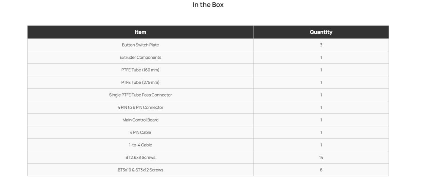Select the BT2.6x8 Screws row
The image size is (435, 181).
pyautogui.click(x=208, y=157)
